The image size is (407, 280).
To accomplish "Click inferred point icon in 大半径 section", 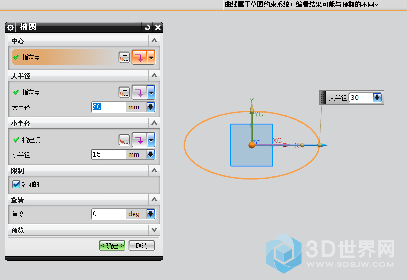I will [x=139, y=92].
